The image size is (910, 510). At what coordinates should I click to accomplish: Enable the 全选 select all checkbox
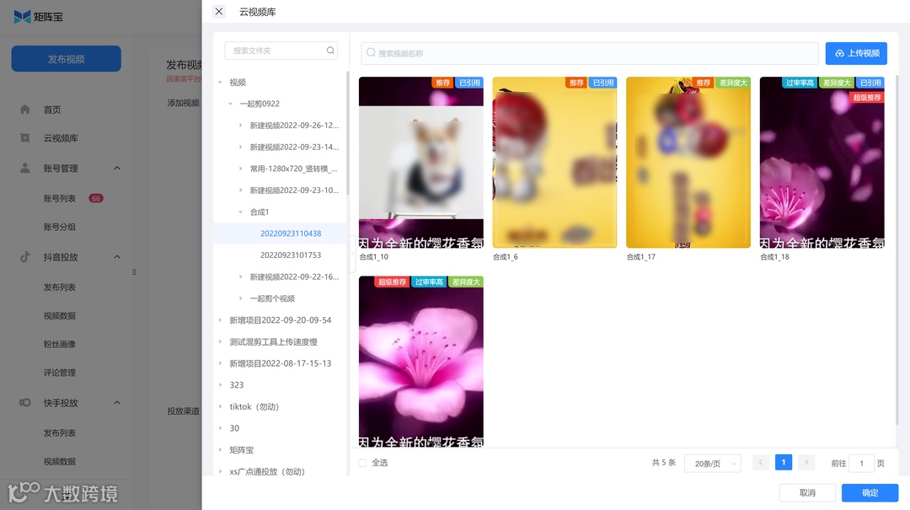(x=362, y=462)
